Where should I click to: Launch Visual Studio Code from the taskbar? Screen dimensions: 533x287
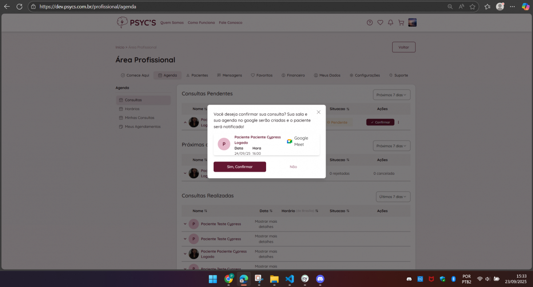(x=290, y=279)
